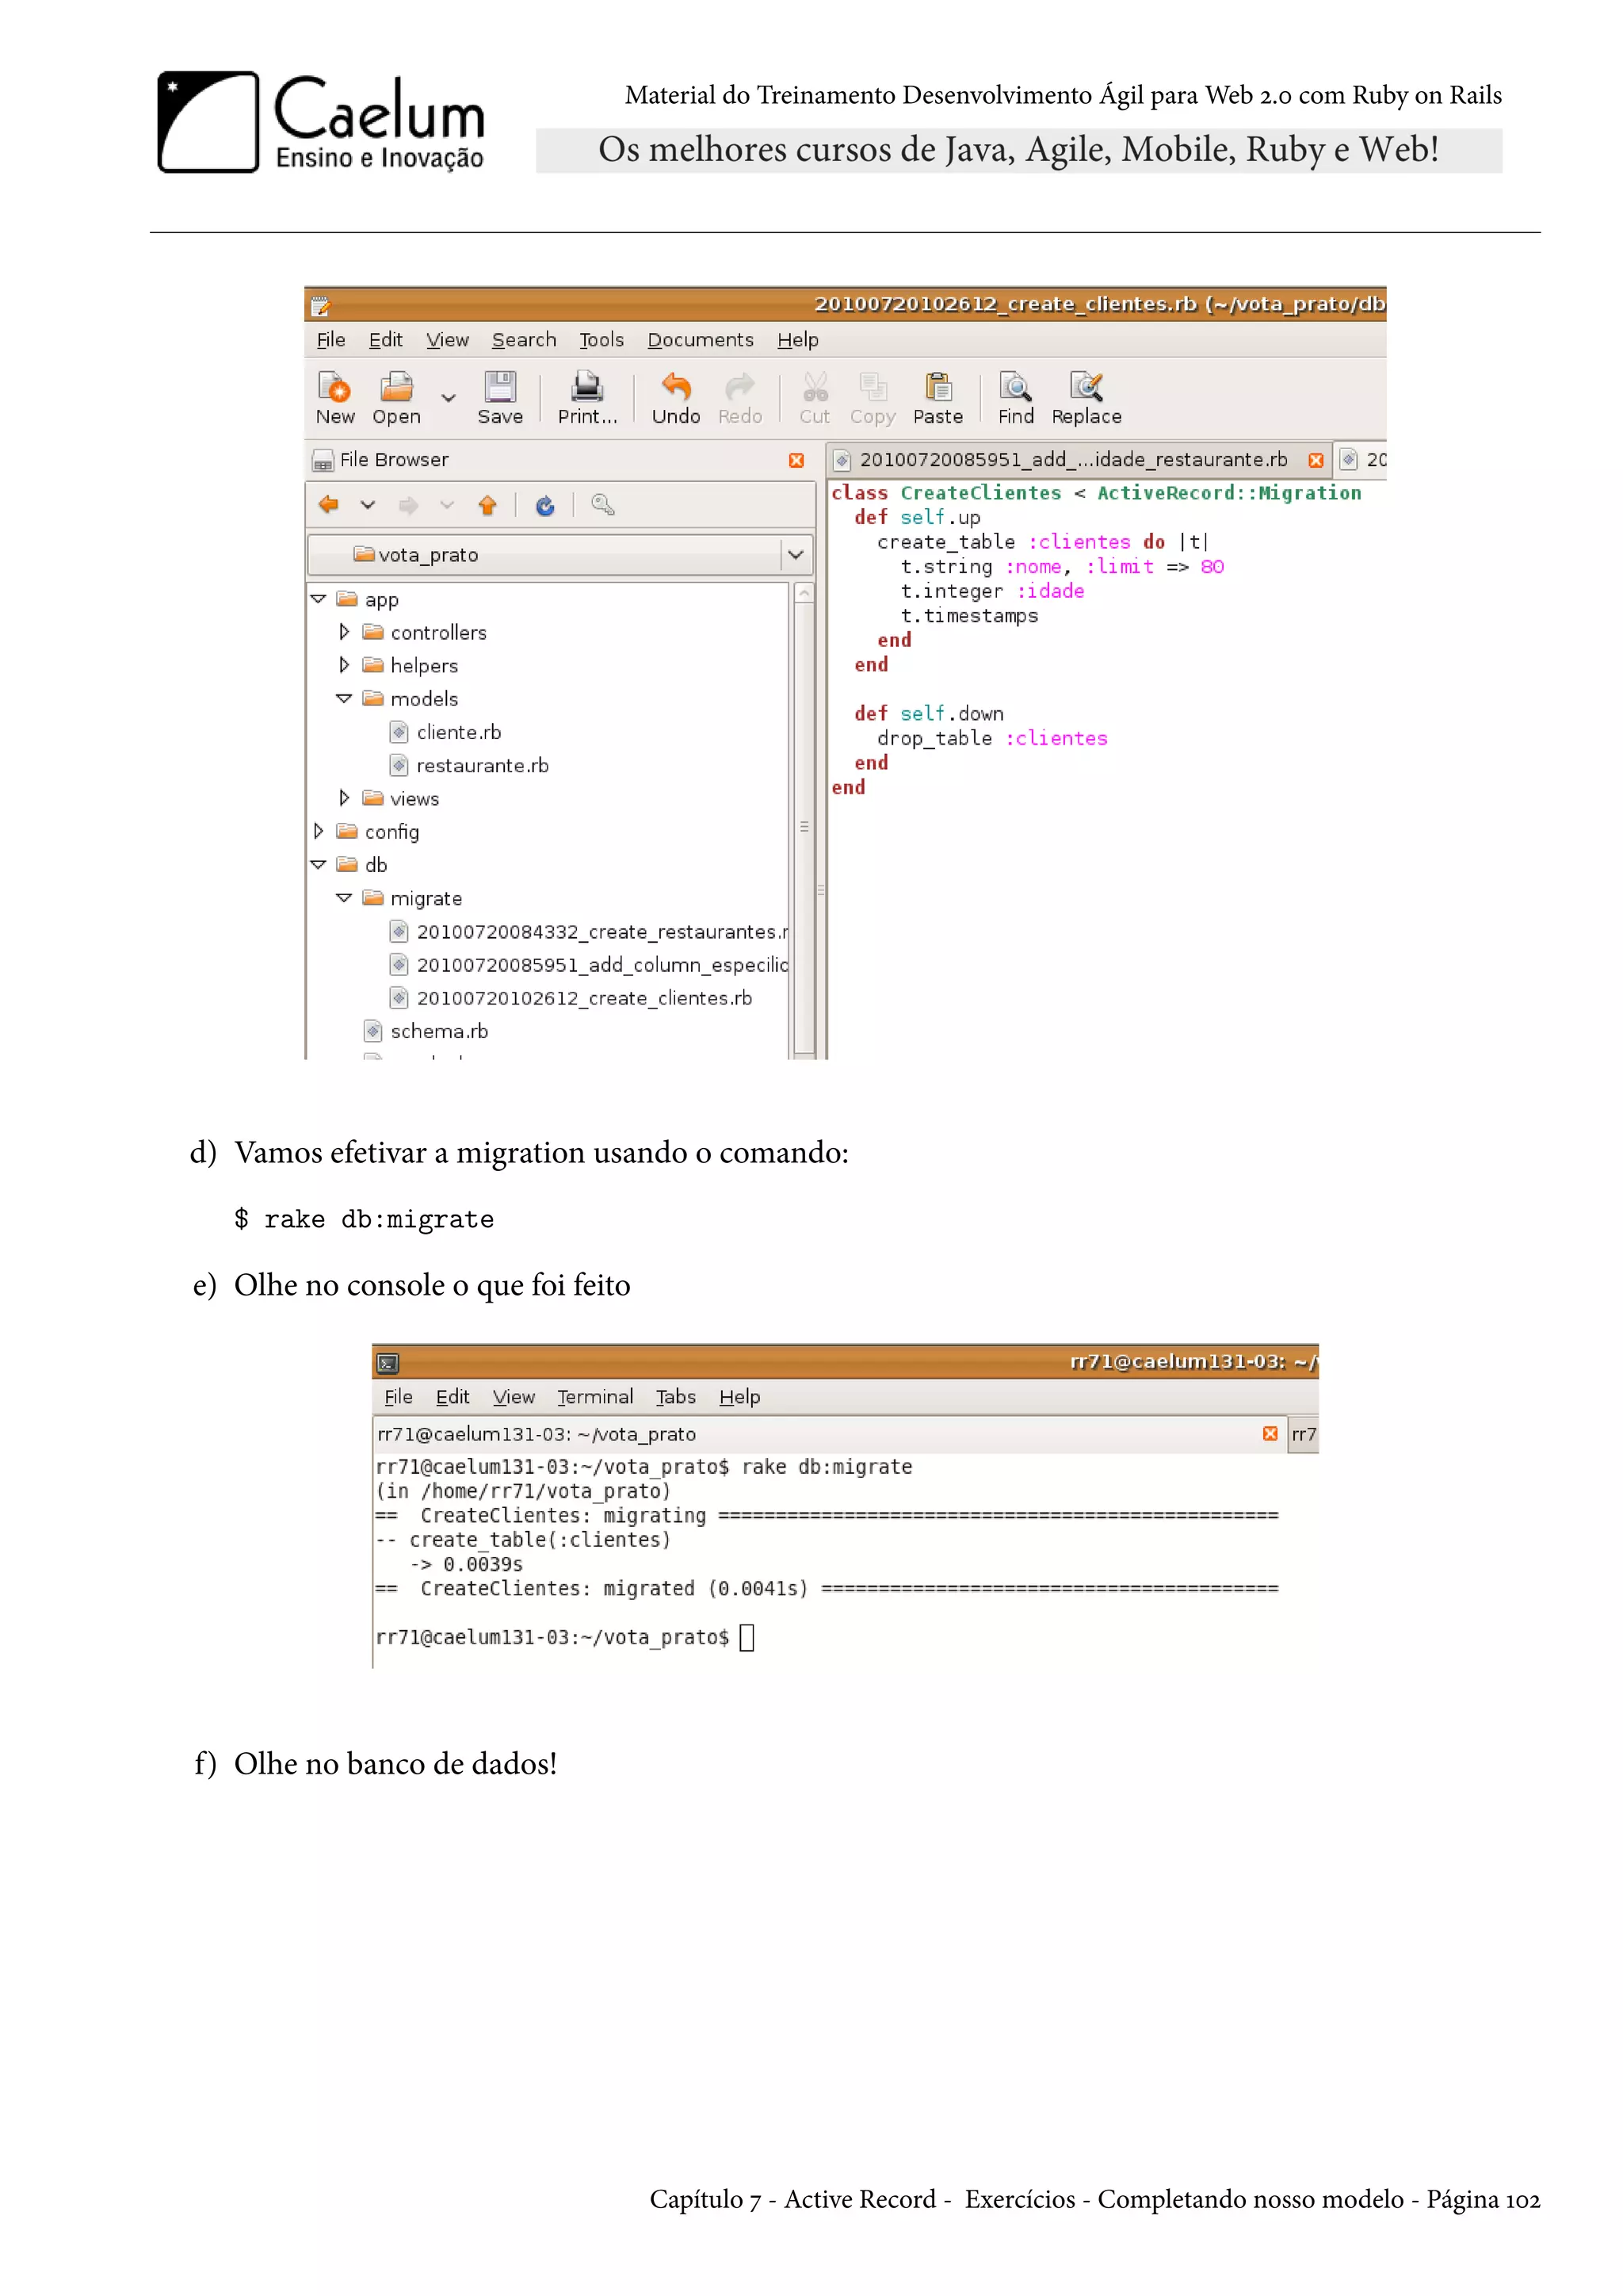Click the Find toolbar icon

point(1015,387)
